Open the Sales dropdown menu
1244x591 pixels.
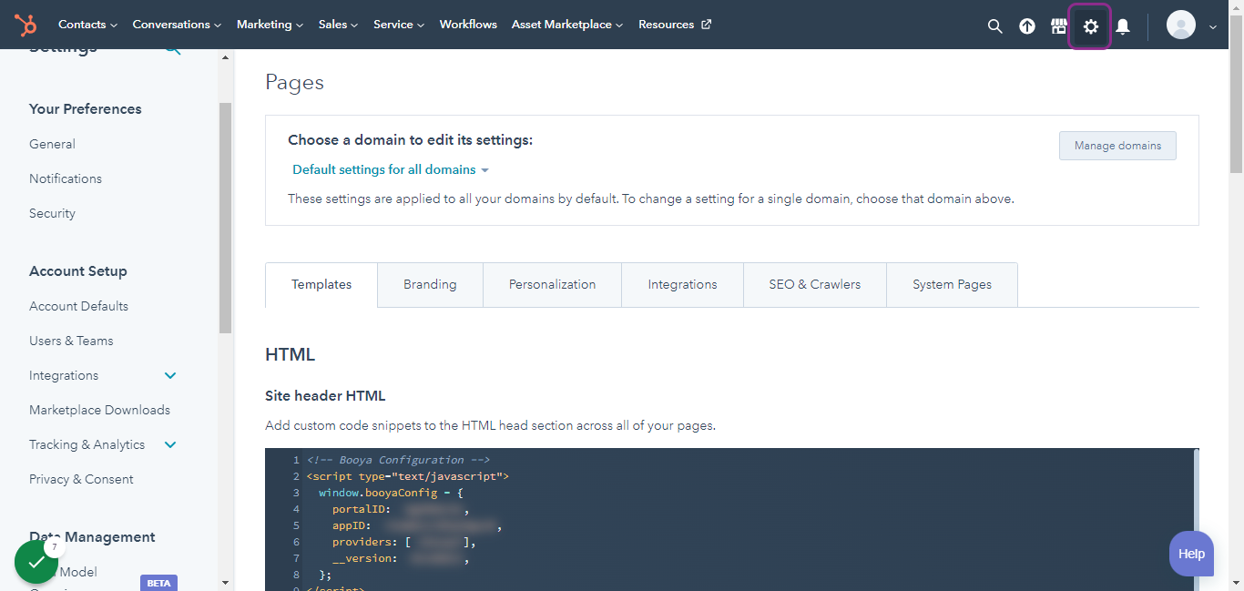click(x=339, y=25)
